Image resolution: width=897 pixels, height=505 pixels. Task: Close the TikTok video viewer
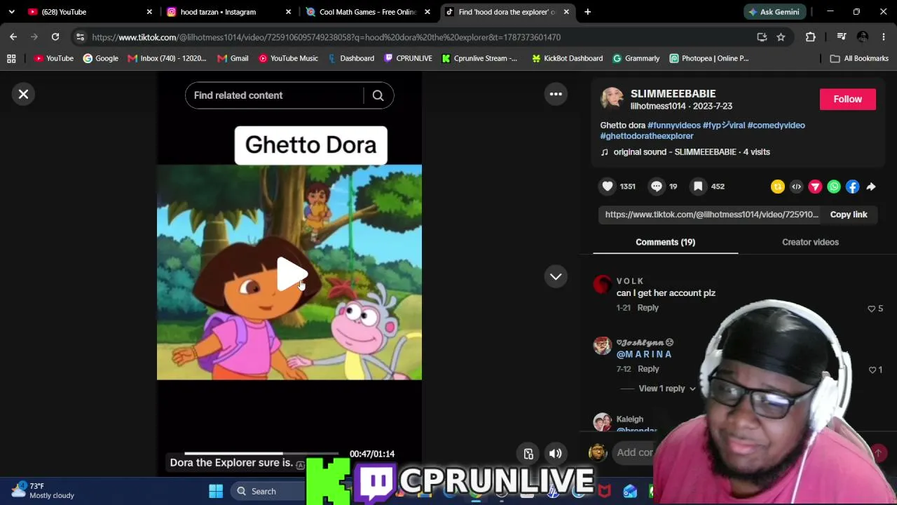[23, 94]
